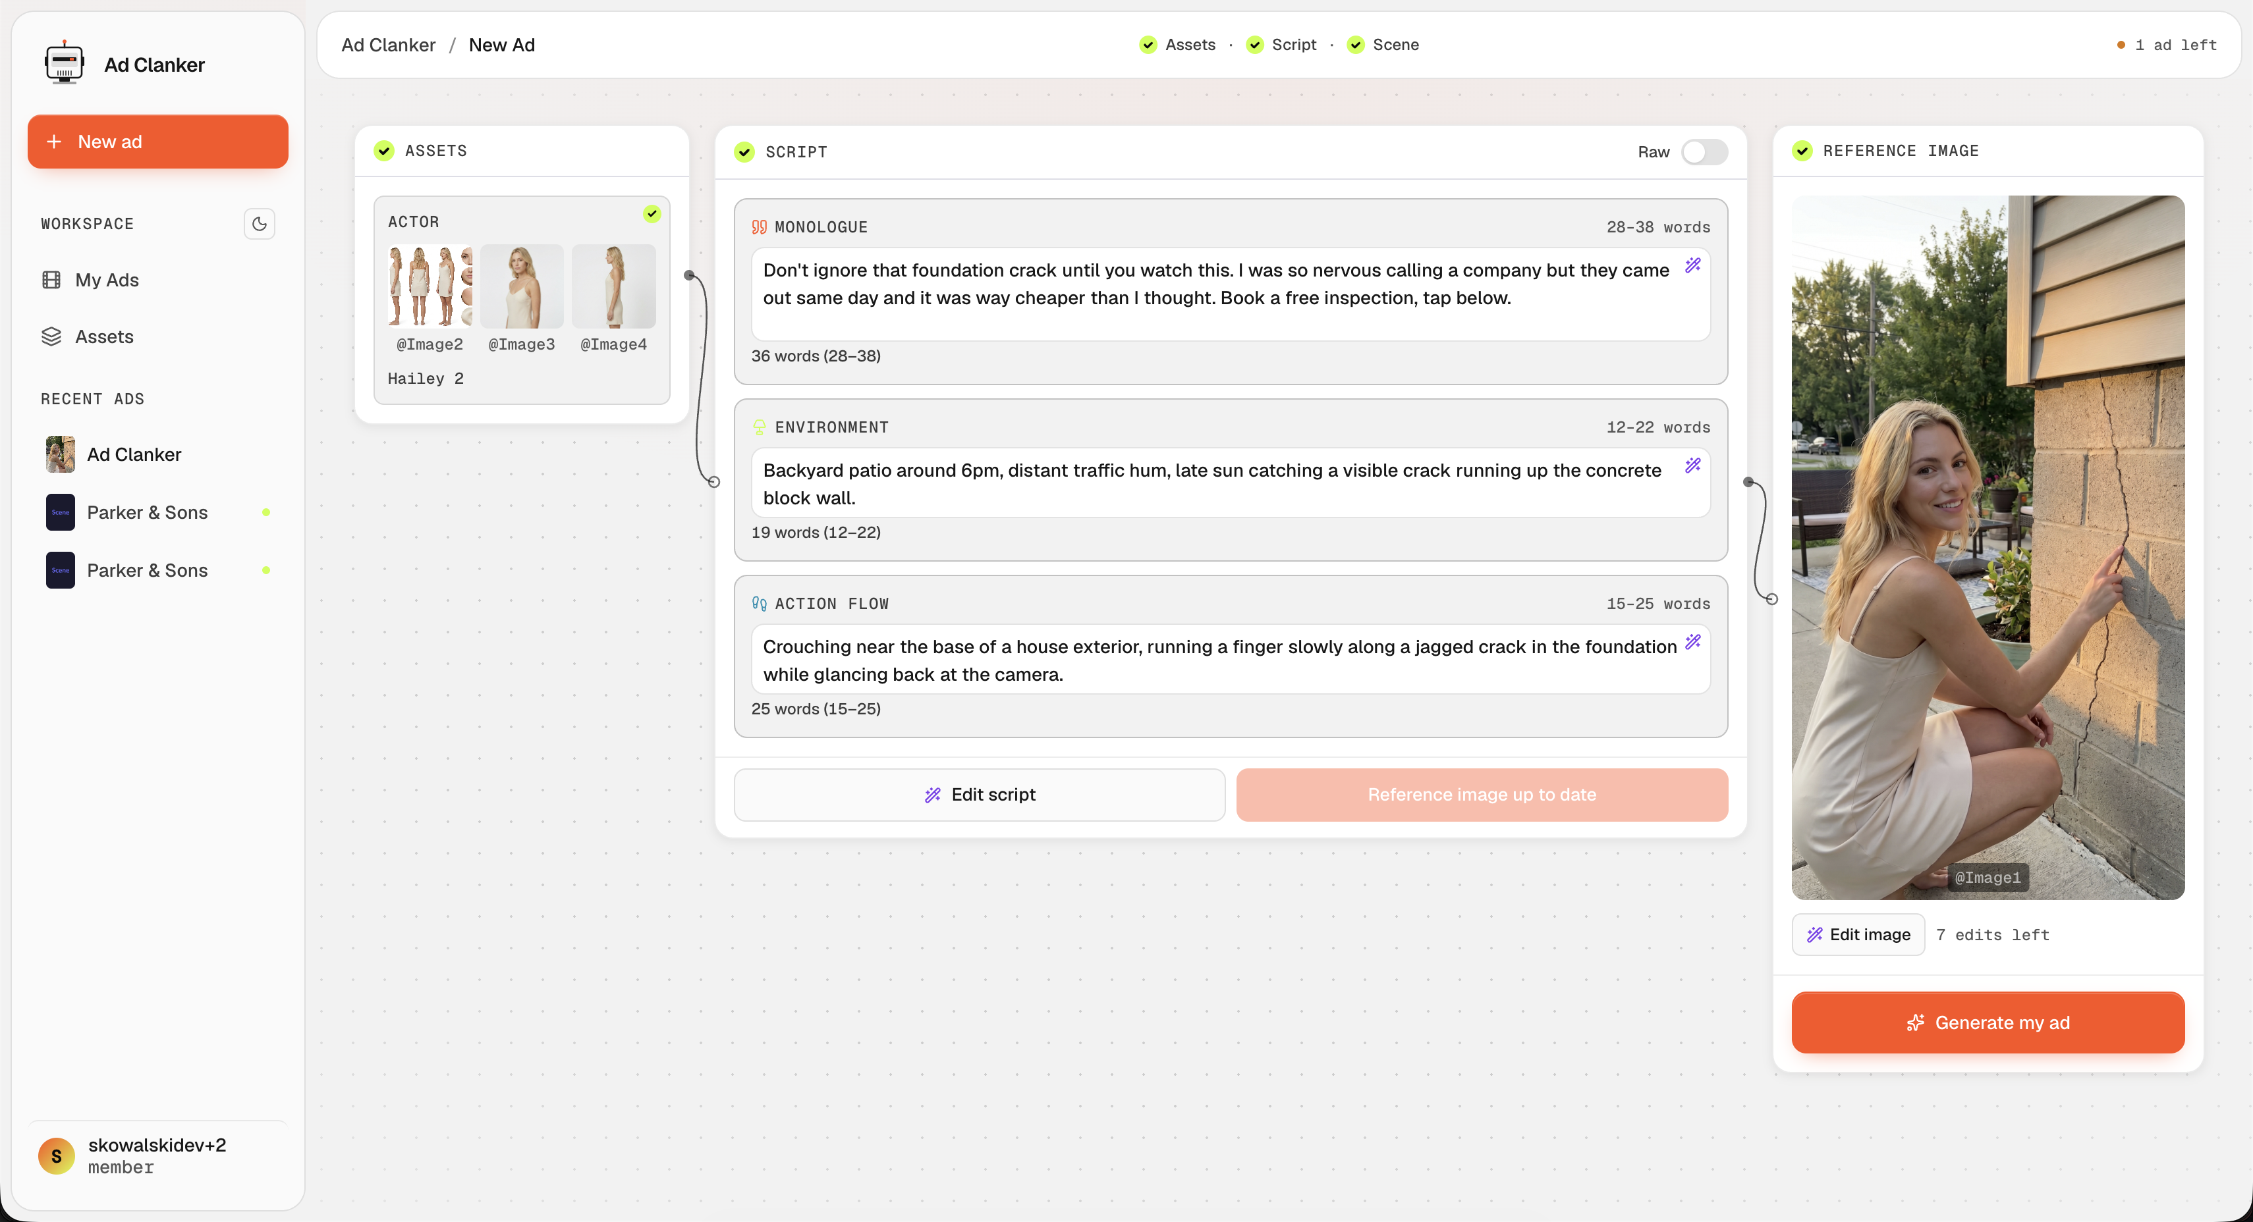Click into the Environment text field
The width and height of the screenshot is (2253, 1222).
(x=1231, y=483)
